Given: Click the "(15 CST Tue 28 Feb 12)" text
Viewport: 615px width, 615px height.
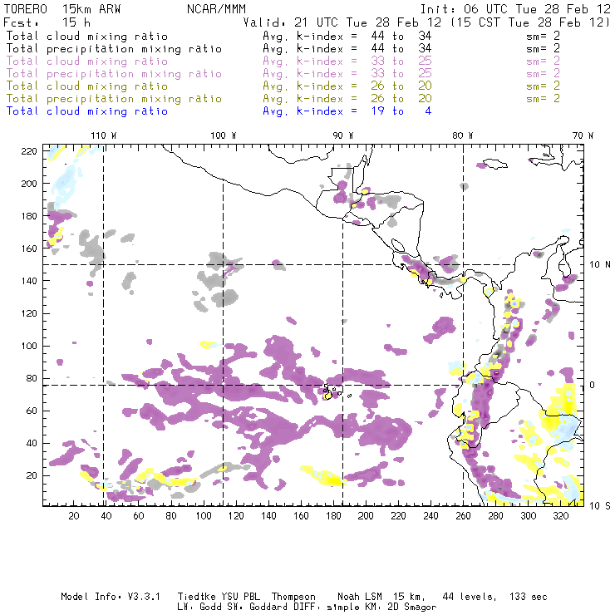Looking at the screenshot, I should (530, 22).
